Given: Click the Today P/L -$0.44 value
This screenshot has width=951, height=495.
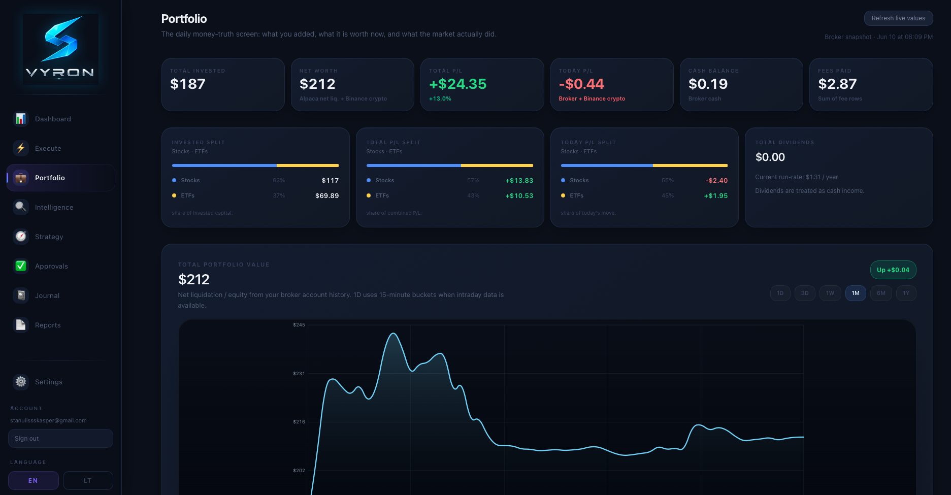Looking at the screenshot, I should (581, 84).
